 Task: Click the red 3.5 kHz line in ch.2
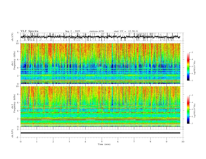[x=100, y=112]
